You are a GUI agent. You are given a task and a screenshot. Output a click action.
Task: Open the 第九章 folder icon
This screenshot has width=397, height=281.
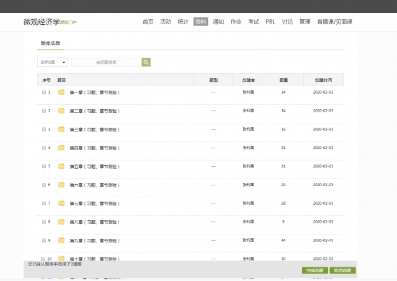[x=61, y=240]
